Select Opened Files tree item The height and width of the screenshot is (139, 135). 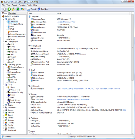15,90
